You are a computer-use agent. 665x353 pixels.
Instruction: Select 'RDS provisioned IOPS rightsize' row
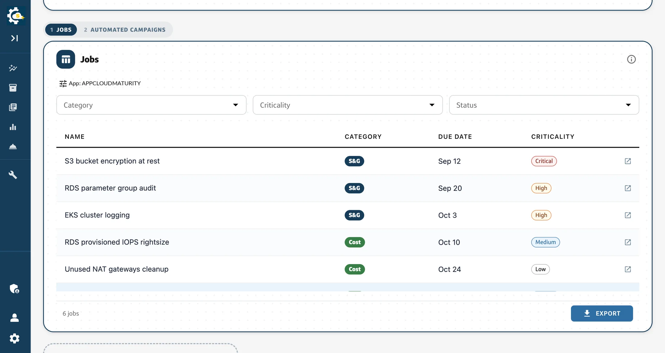pyautogui.click(x=348, y=242)
